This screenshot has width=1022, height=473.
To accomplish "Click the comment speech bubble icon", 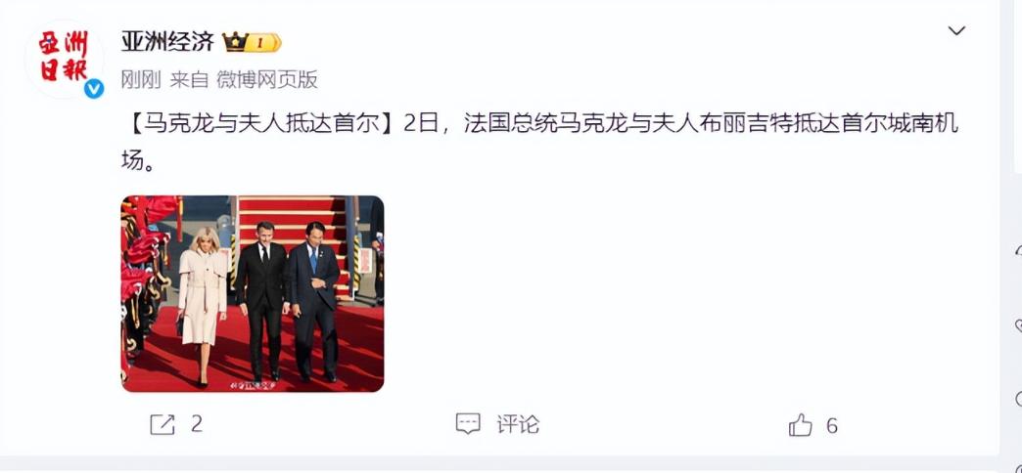I will click(x=468, y=424).
